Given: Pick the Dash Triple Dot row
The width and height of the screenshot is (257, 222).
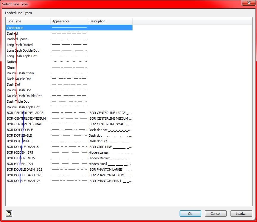Looking at the screenshot, I should click(69, 101).
